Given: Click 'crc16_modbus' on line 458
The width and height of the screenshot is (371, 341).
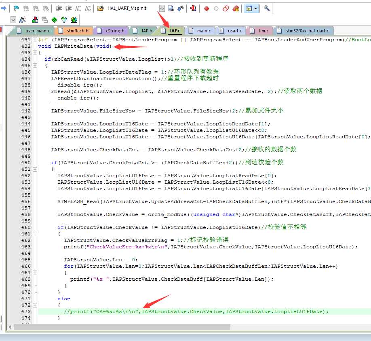Looking at the screenshot, I should coord(167,214).
